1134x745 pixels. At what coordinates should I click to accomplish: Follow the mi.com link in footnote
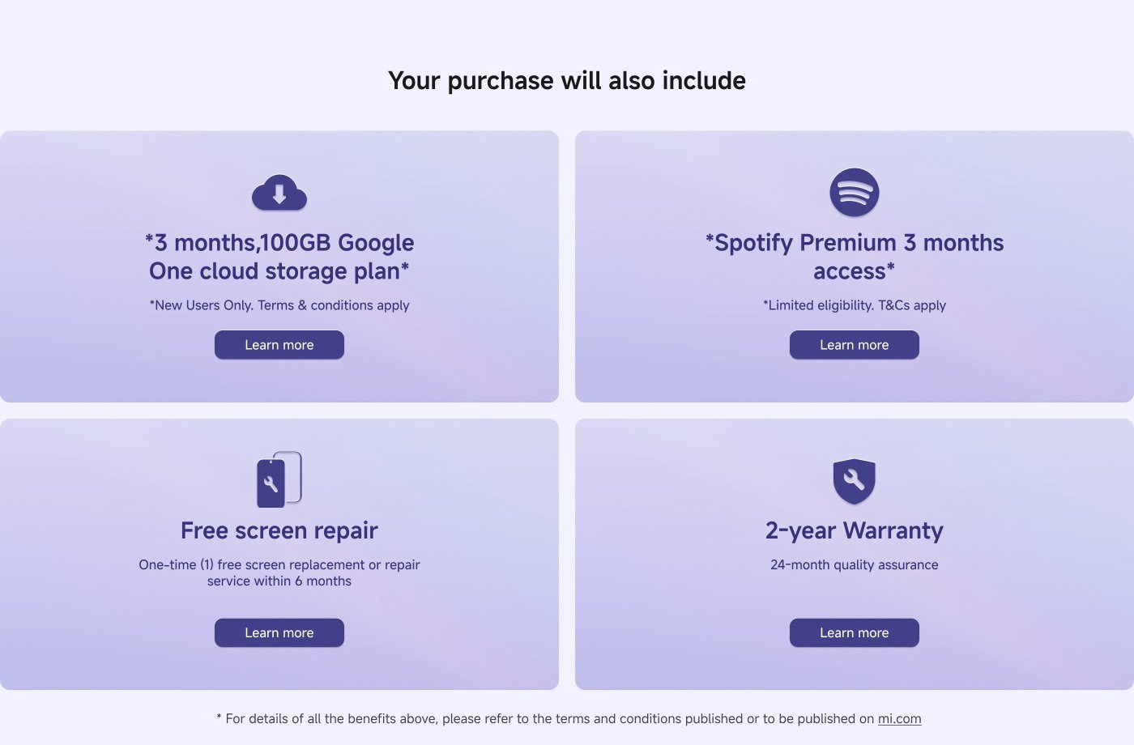point(900,718)
